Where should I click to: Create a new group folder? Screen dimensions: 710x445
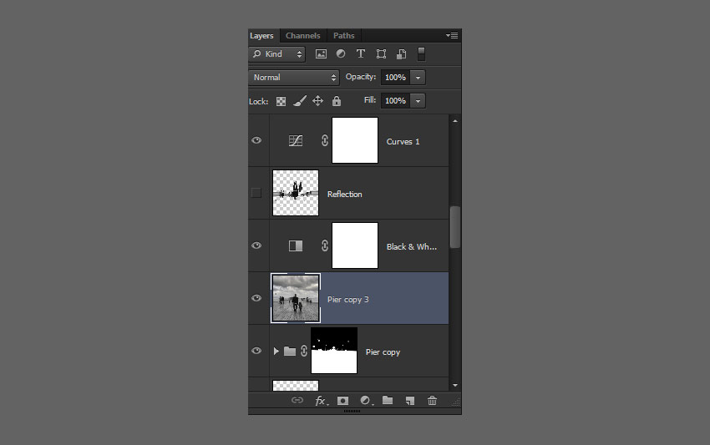click(388, 400)
